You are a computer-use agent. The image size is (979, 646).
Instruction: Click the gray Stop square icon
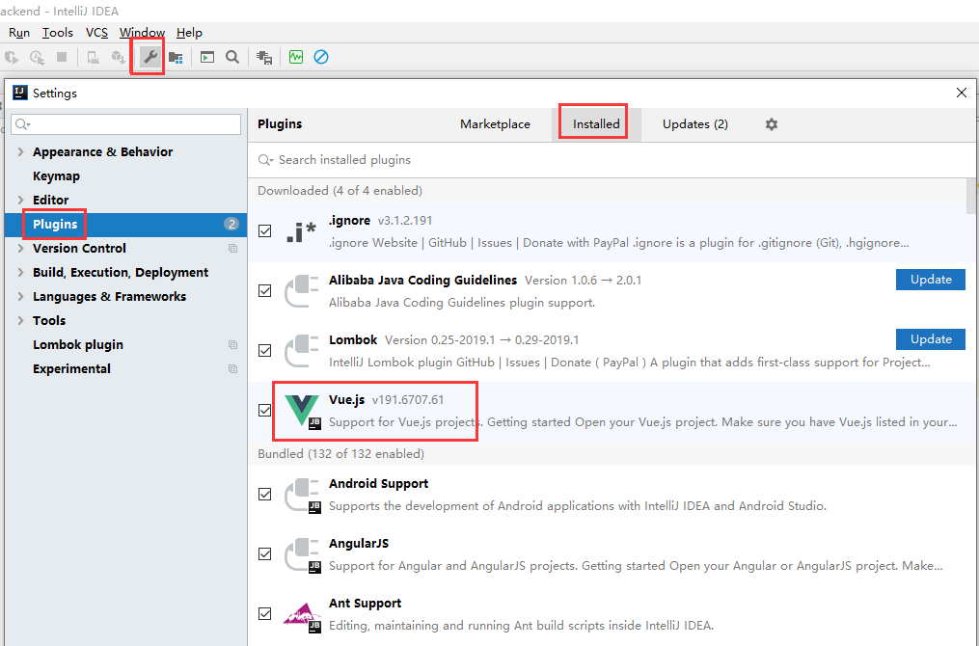[62, 58]
